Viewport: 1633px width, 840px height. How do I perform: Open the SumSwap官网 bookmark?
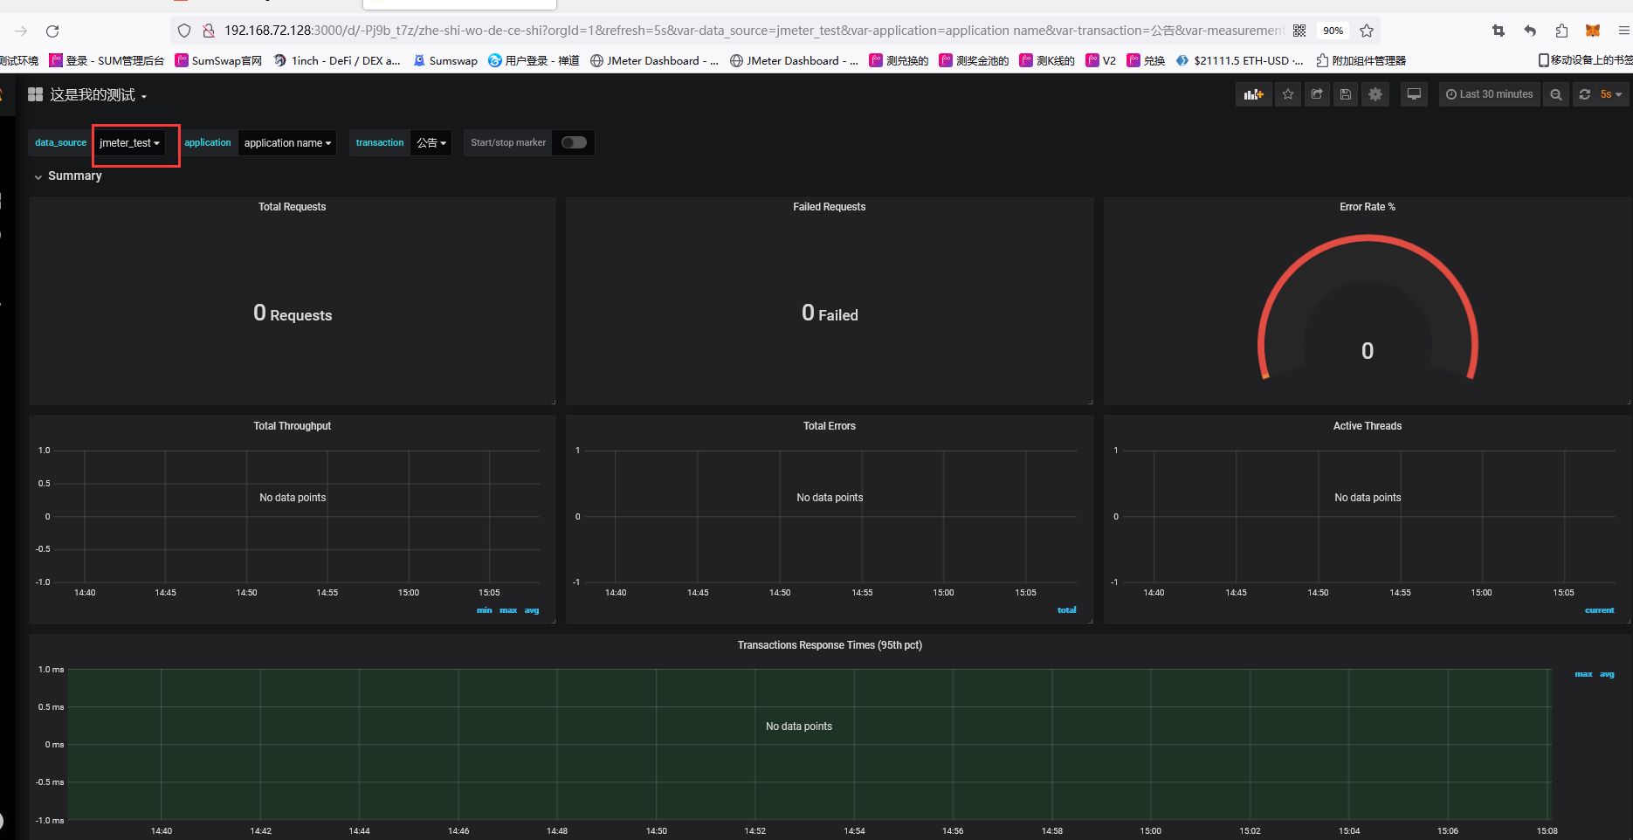pyautogui.click(x=218, y=60)
